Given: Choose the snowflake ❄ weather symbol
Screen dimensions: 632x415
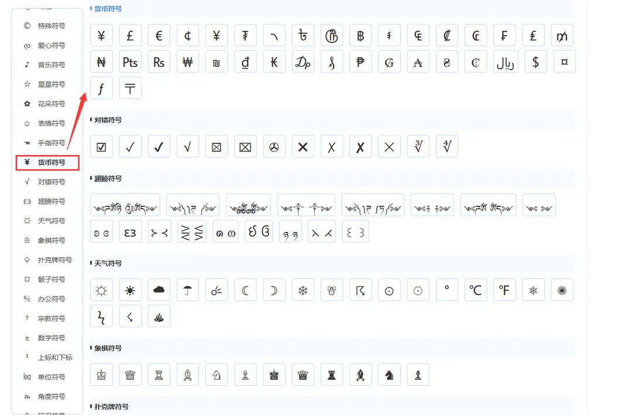Looking at the screenshot, I should pos(303,290).
